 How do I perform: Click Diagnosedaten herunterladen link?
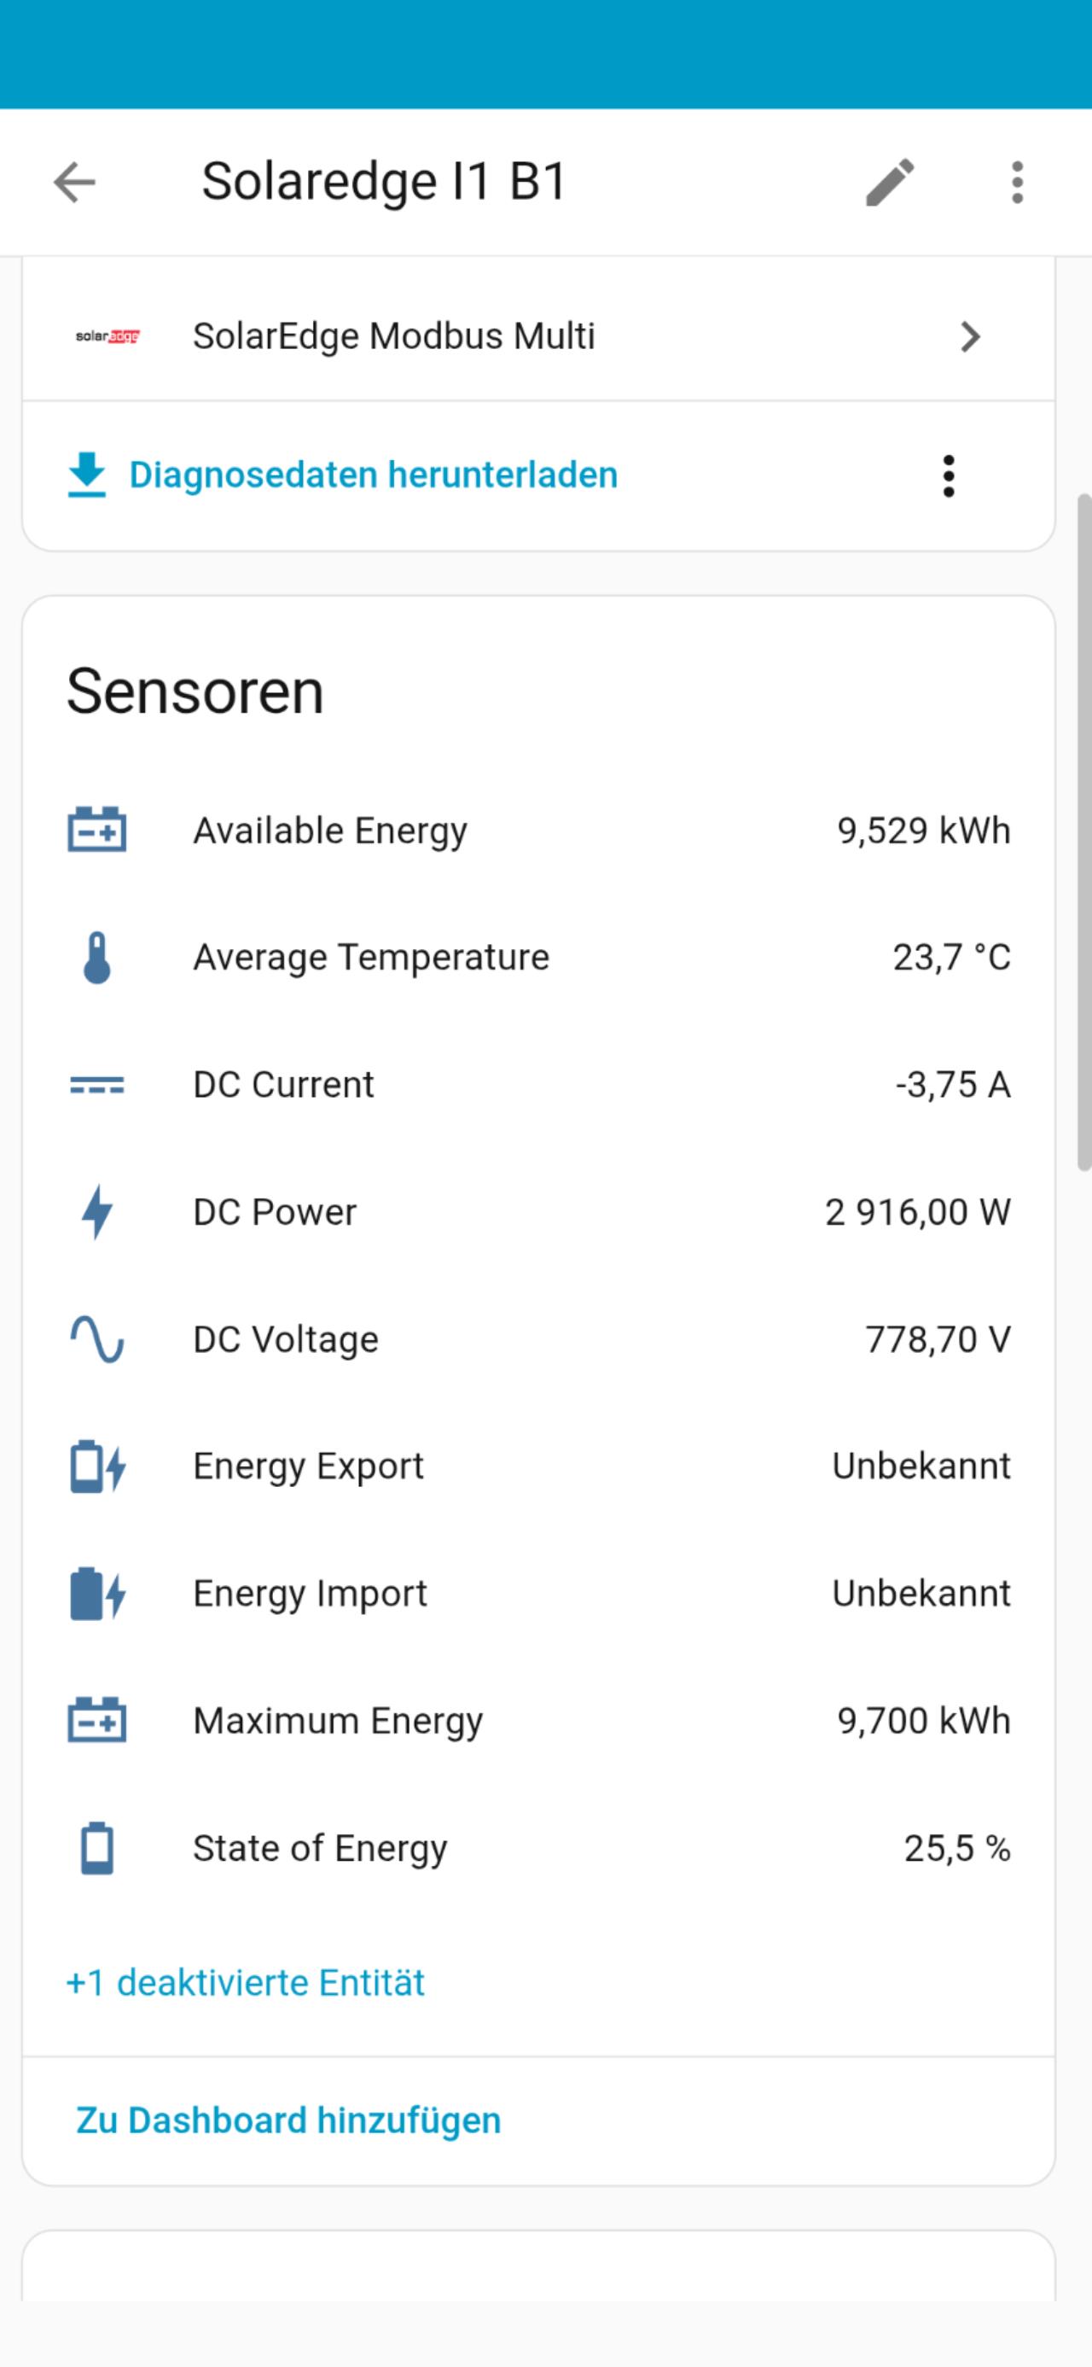tap(373, 475)
